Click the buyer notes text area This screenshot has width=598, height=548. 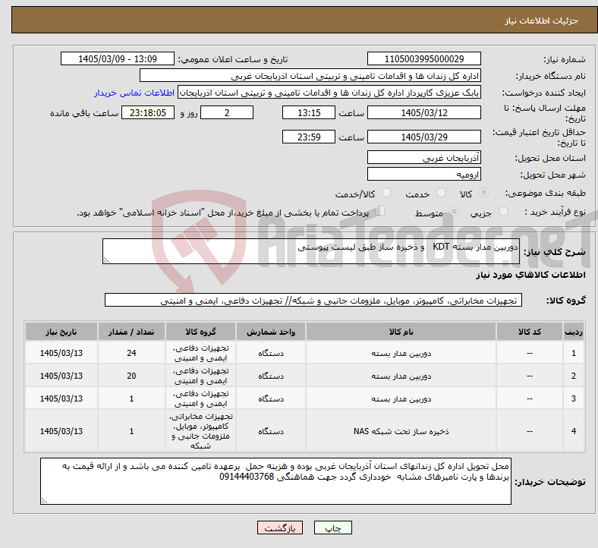point(275,481)
